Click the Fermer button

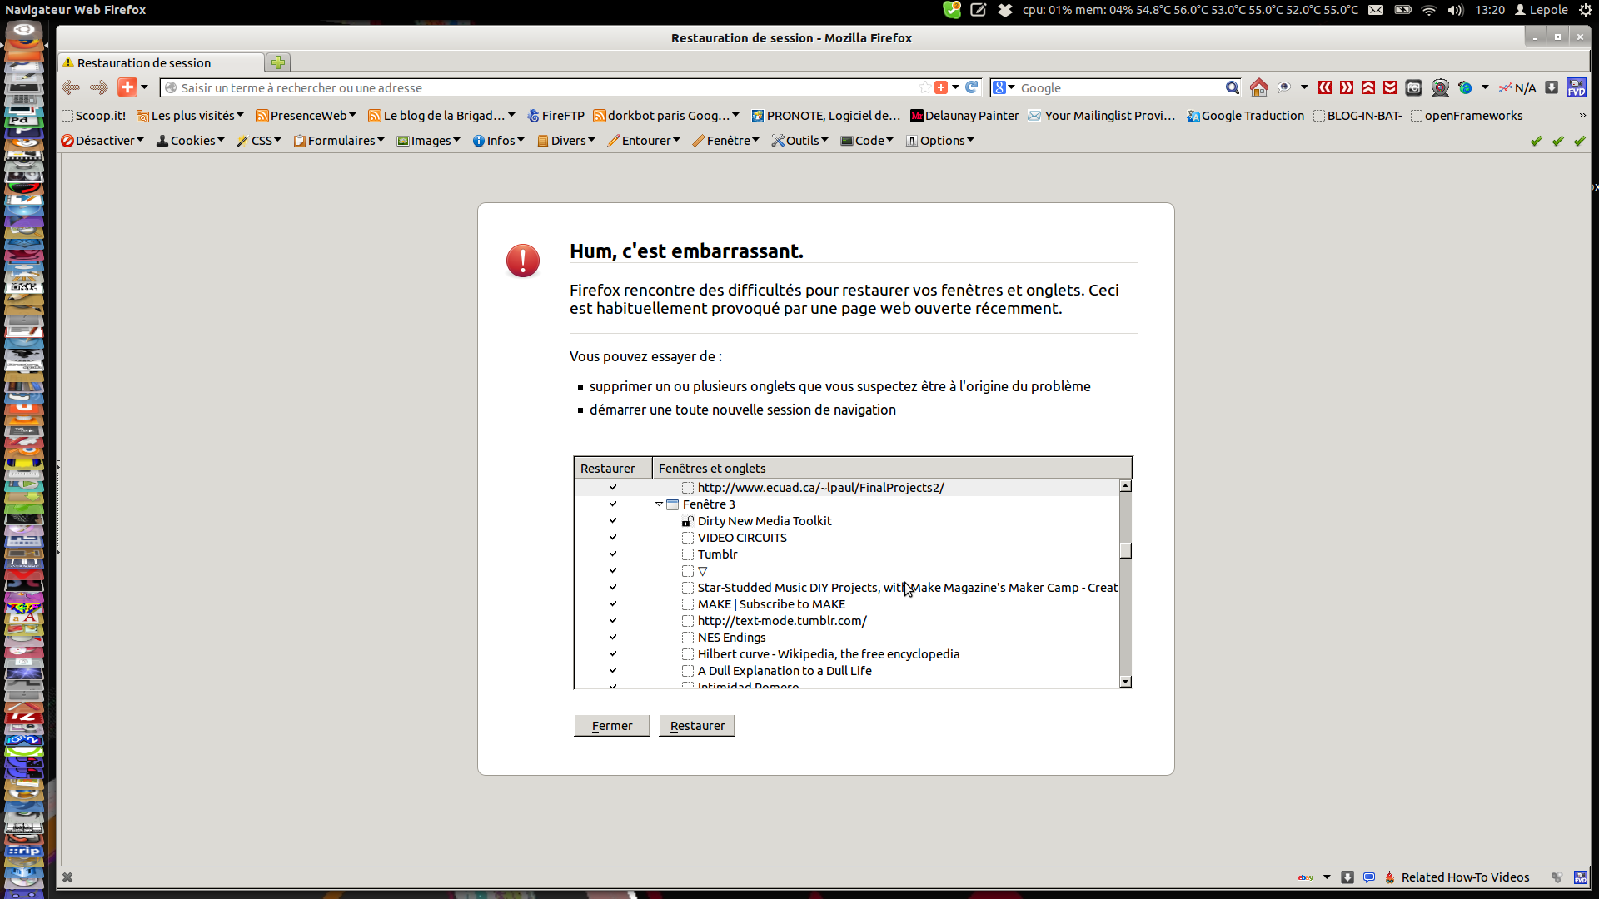(x=612, y=726)
